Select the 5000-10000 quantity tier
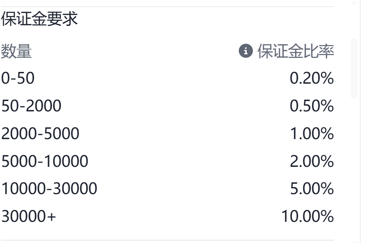 click(x=45, y=161)
